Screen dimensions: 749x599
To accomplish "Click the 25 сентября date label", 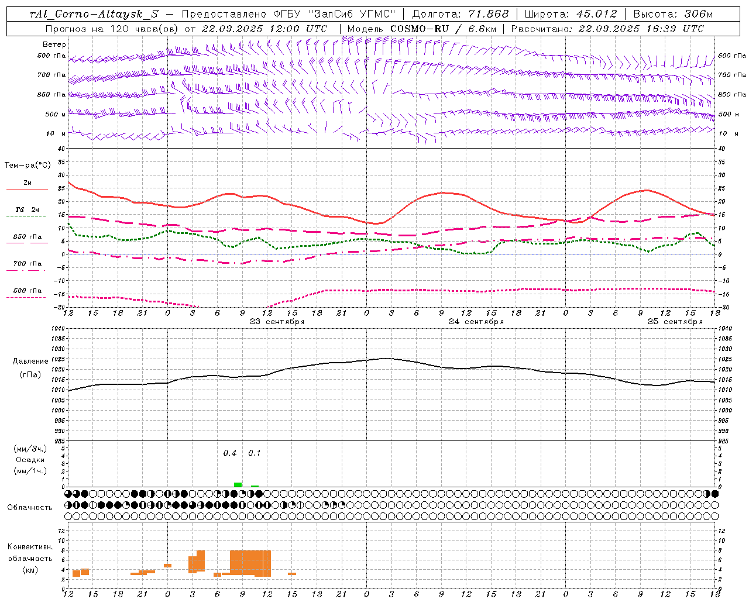I will pos(675,322).
